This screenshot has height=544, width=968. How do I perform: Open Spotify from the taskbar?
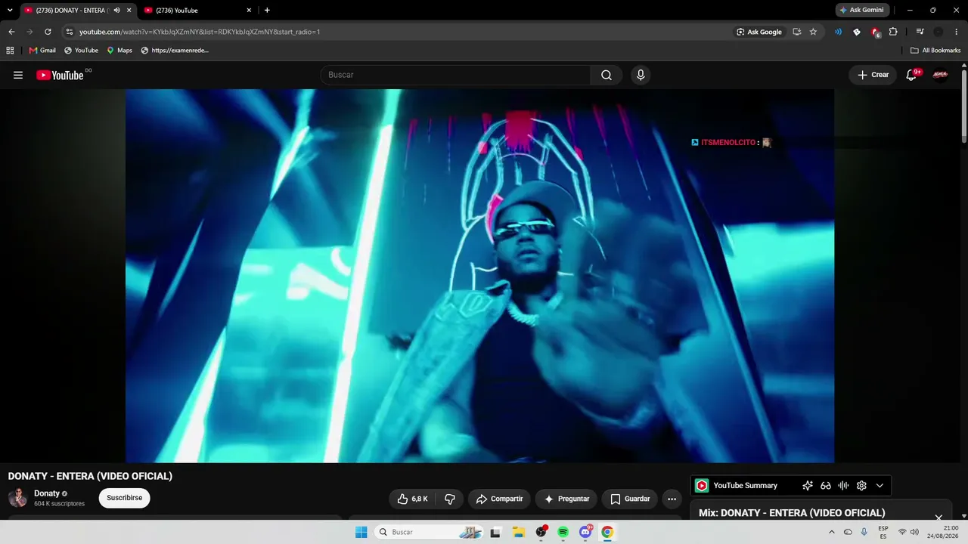(563, 532)
